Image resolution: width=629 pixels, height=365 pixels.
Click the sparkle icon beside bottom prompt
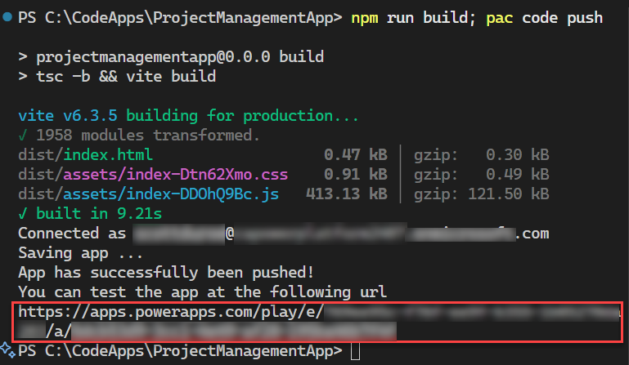(7, 350)
